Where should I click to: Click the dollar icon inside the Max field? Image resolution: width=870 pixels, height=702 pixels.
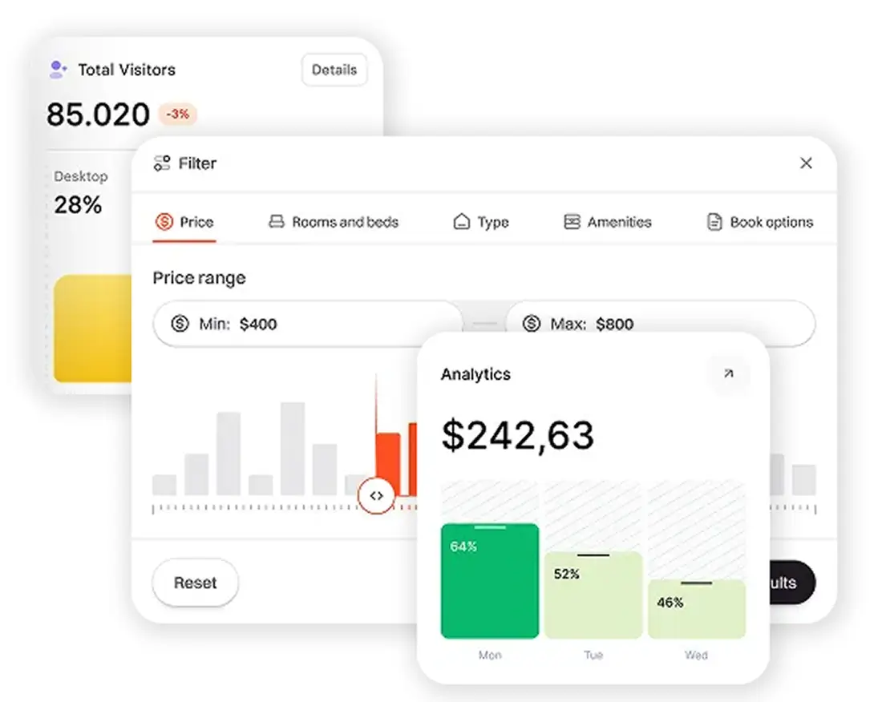(531, 324)
